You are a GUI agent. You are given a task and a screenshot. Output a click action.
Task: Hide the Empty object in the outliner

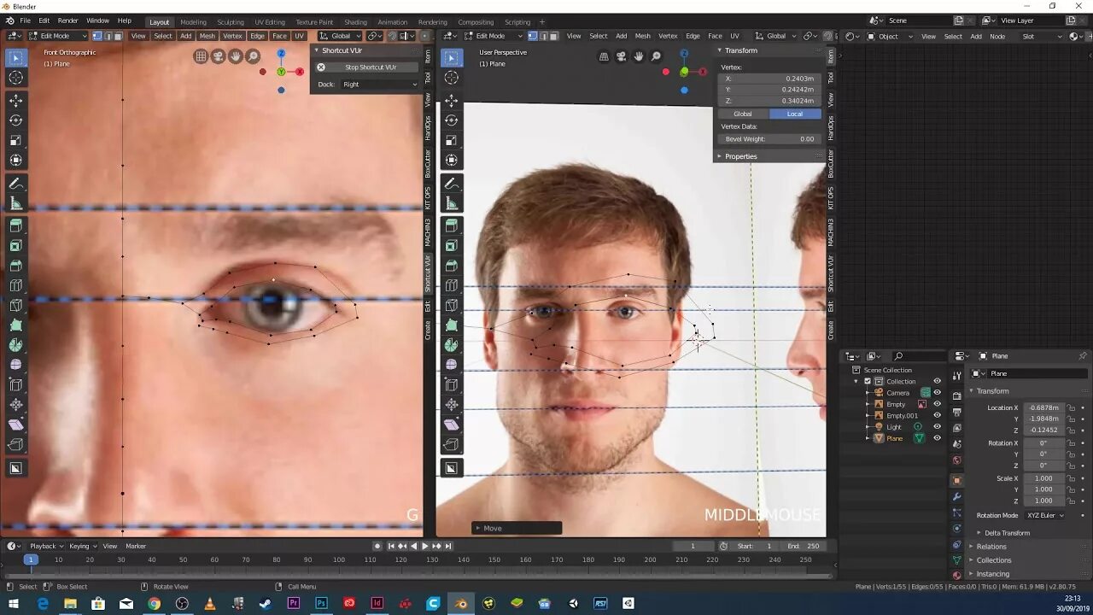[937, 404]
